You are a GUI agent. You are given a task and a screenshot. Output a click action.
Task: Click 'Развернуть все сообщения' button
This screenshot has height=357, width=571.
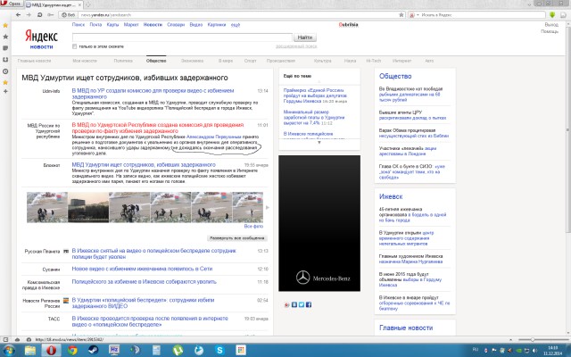click(237, 238)
